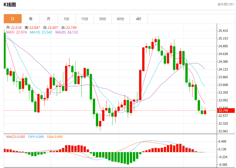Click the 22.320 price axis label
The image size is (236, 168).
223,123
